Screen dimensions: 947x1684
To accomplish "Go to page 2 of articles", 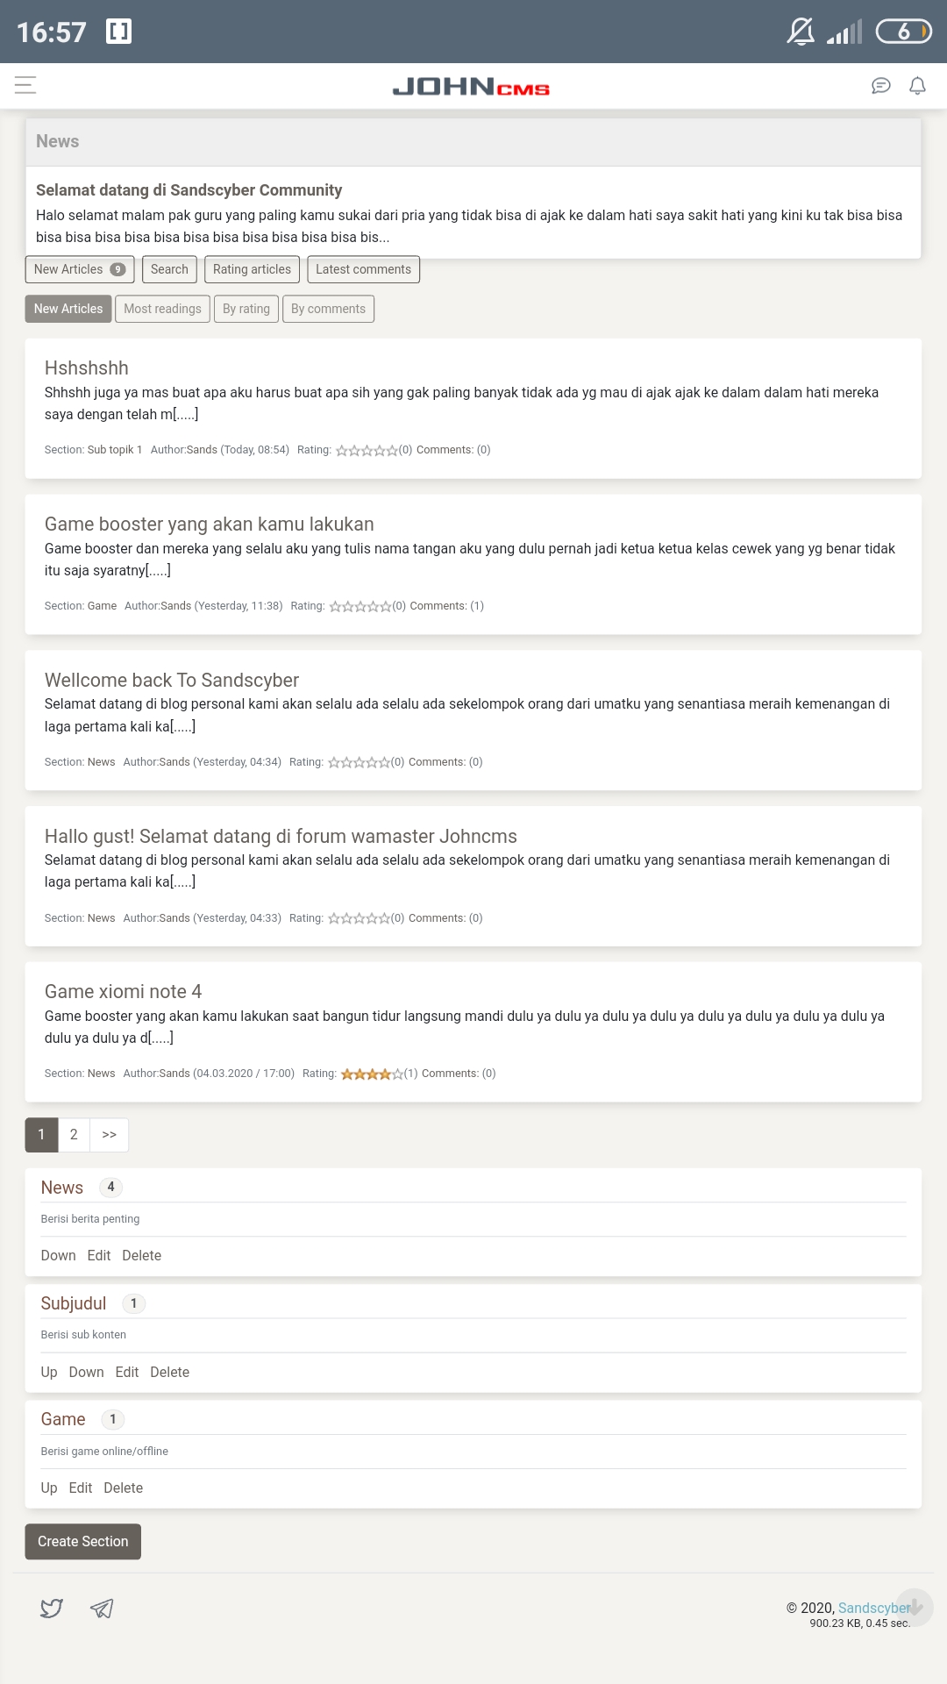I will click(x=74, y=1134).
